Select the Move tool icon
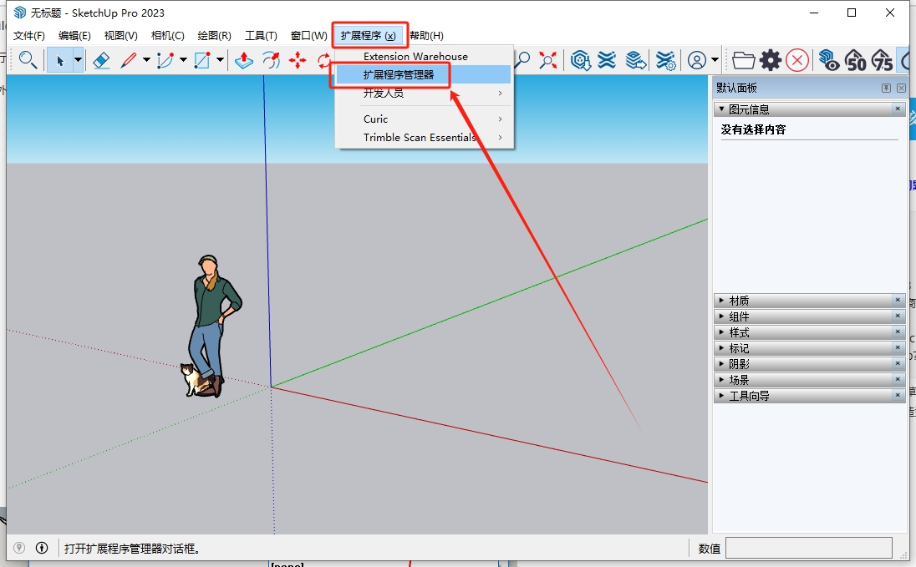 coord(298,60)
